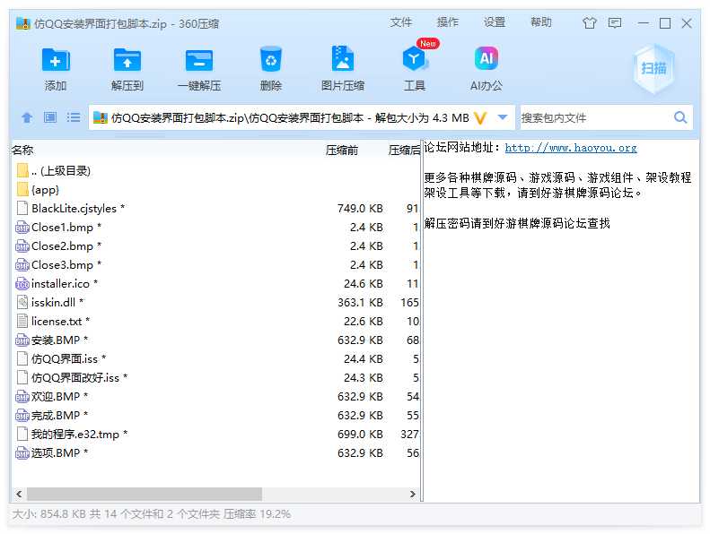The width and height of the screenshot is (710, 534).
Task: Select the 我的程序.e32.tmp file name
Action: point(75,434)
